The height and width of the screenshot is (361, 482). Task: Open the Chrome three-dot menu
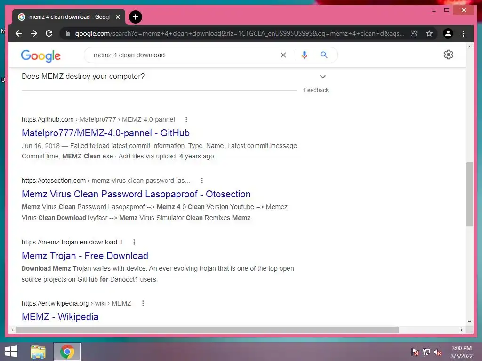pyautogui.click(x=463, y=33)
